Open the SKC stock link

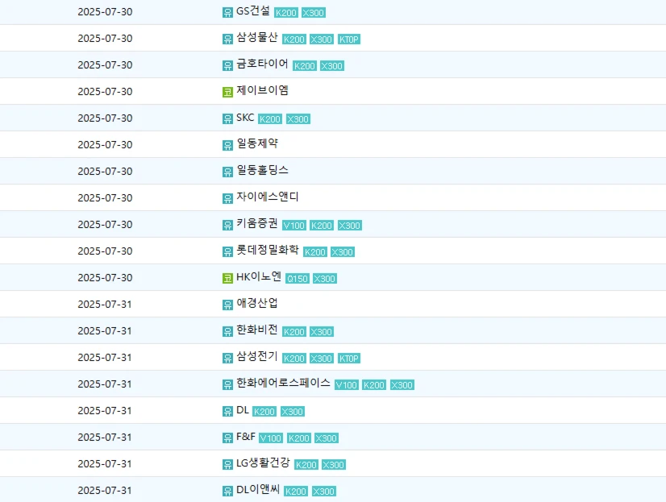click(x=245, y=118)
